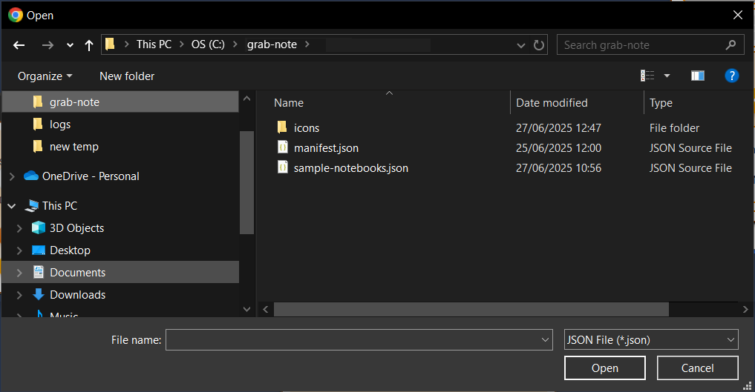The width and height of the screenshot is (755, 392).
Task: Click date 25/06/2025 12:00
Action: (x=558, y=148)
